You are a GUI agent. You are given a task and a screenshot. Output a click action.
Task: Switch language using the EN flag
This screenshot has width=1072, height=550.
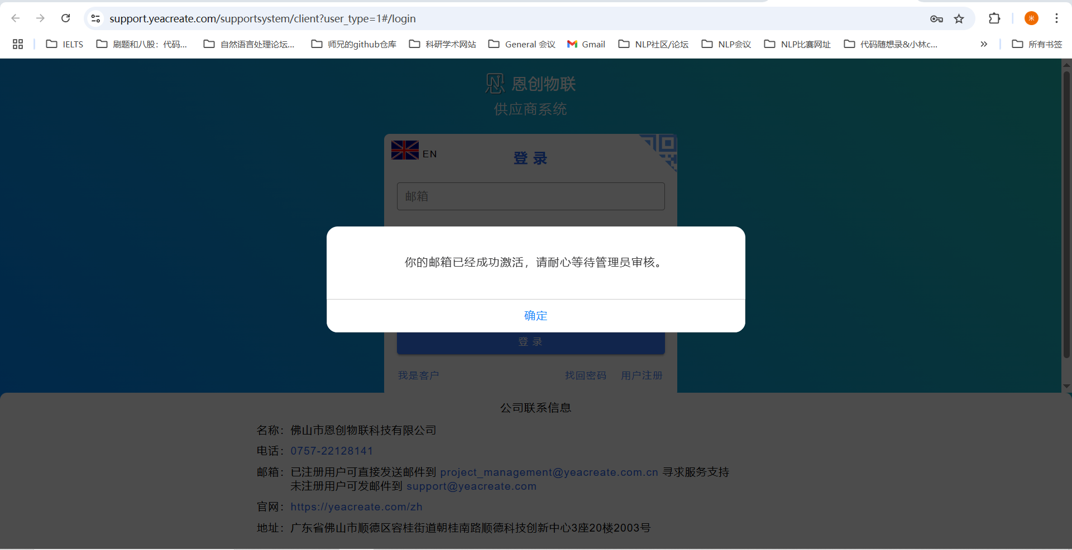pos(414,151)
